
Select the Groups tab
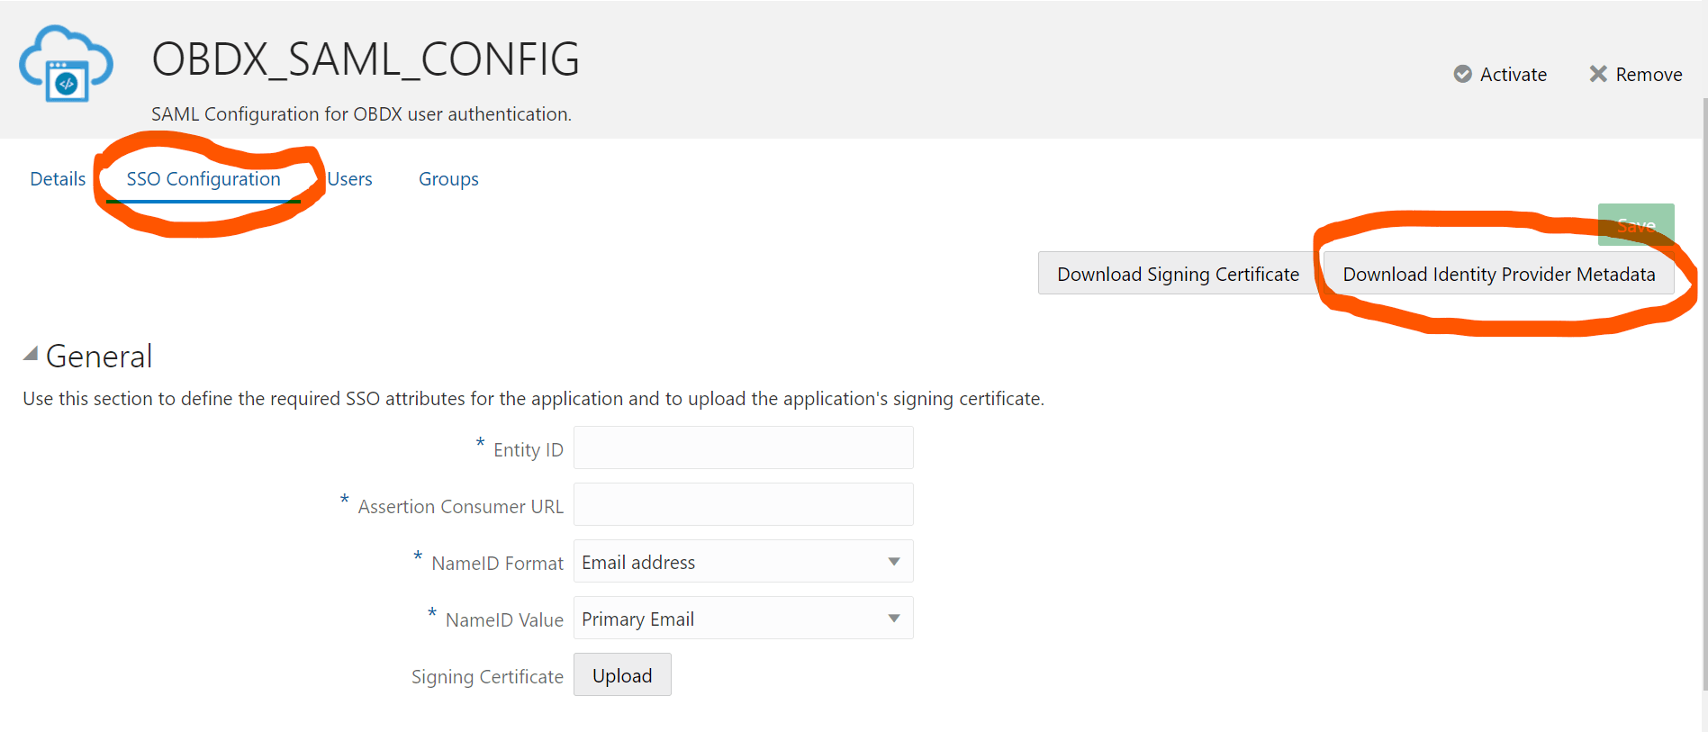click(447, 178)
